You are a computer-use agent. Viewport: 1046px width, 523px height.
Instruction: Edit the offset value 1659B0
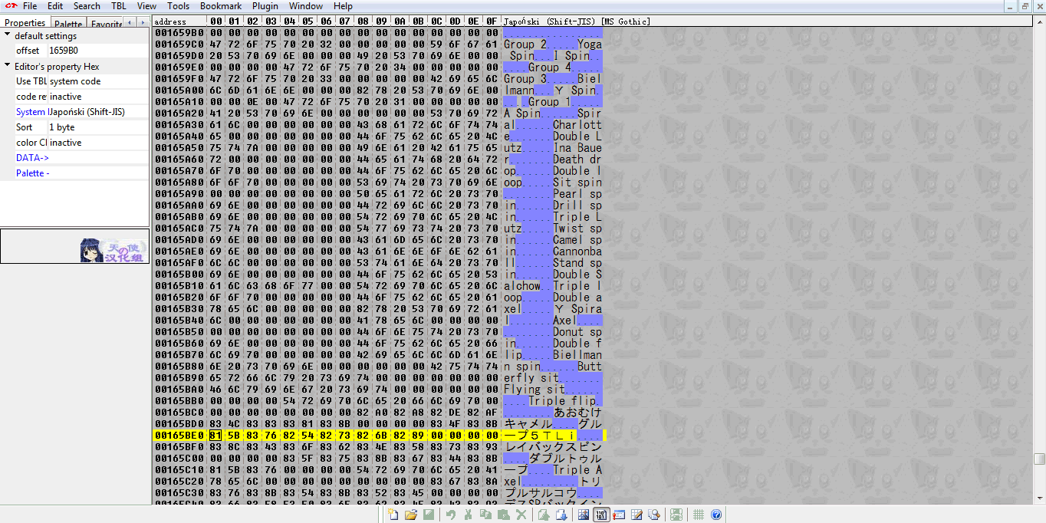(97, 51)
